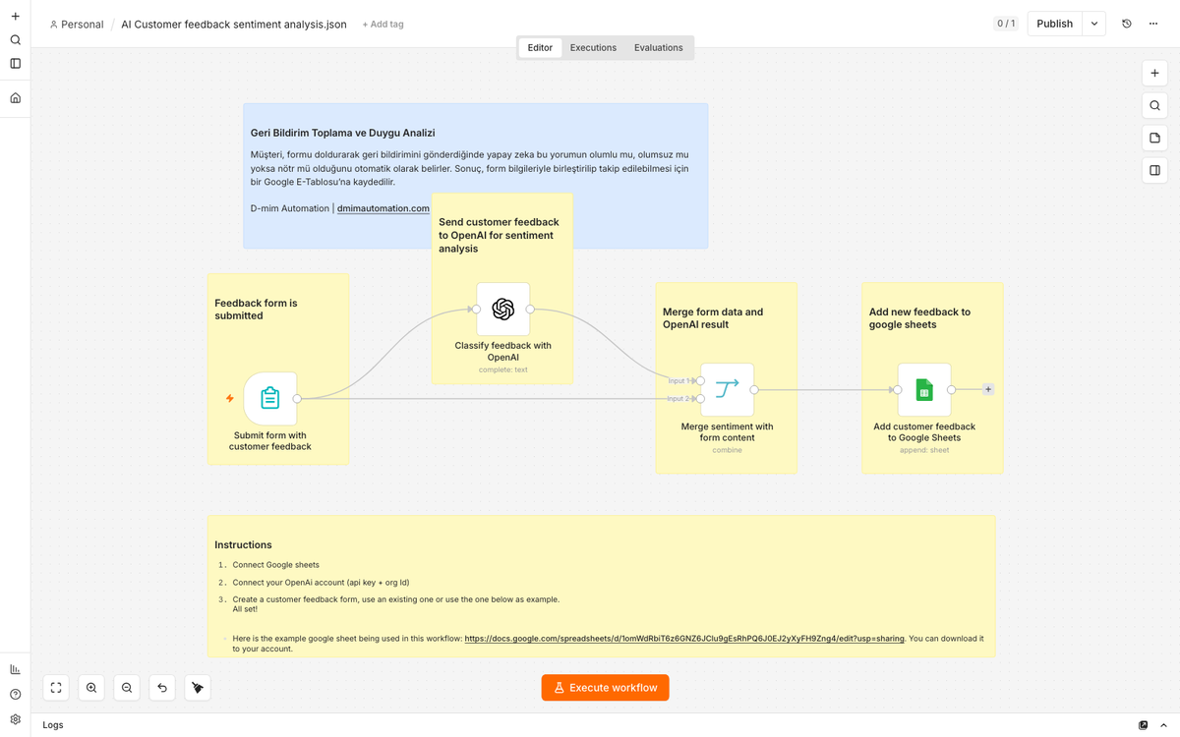Click the 0 / 1 counter badge
Image resolution: width=1180 pixels, height=737 pixels.
click(x=1006, y=24)
